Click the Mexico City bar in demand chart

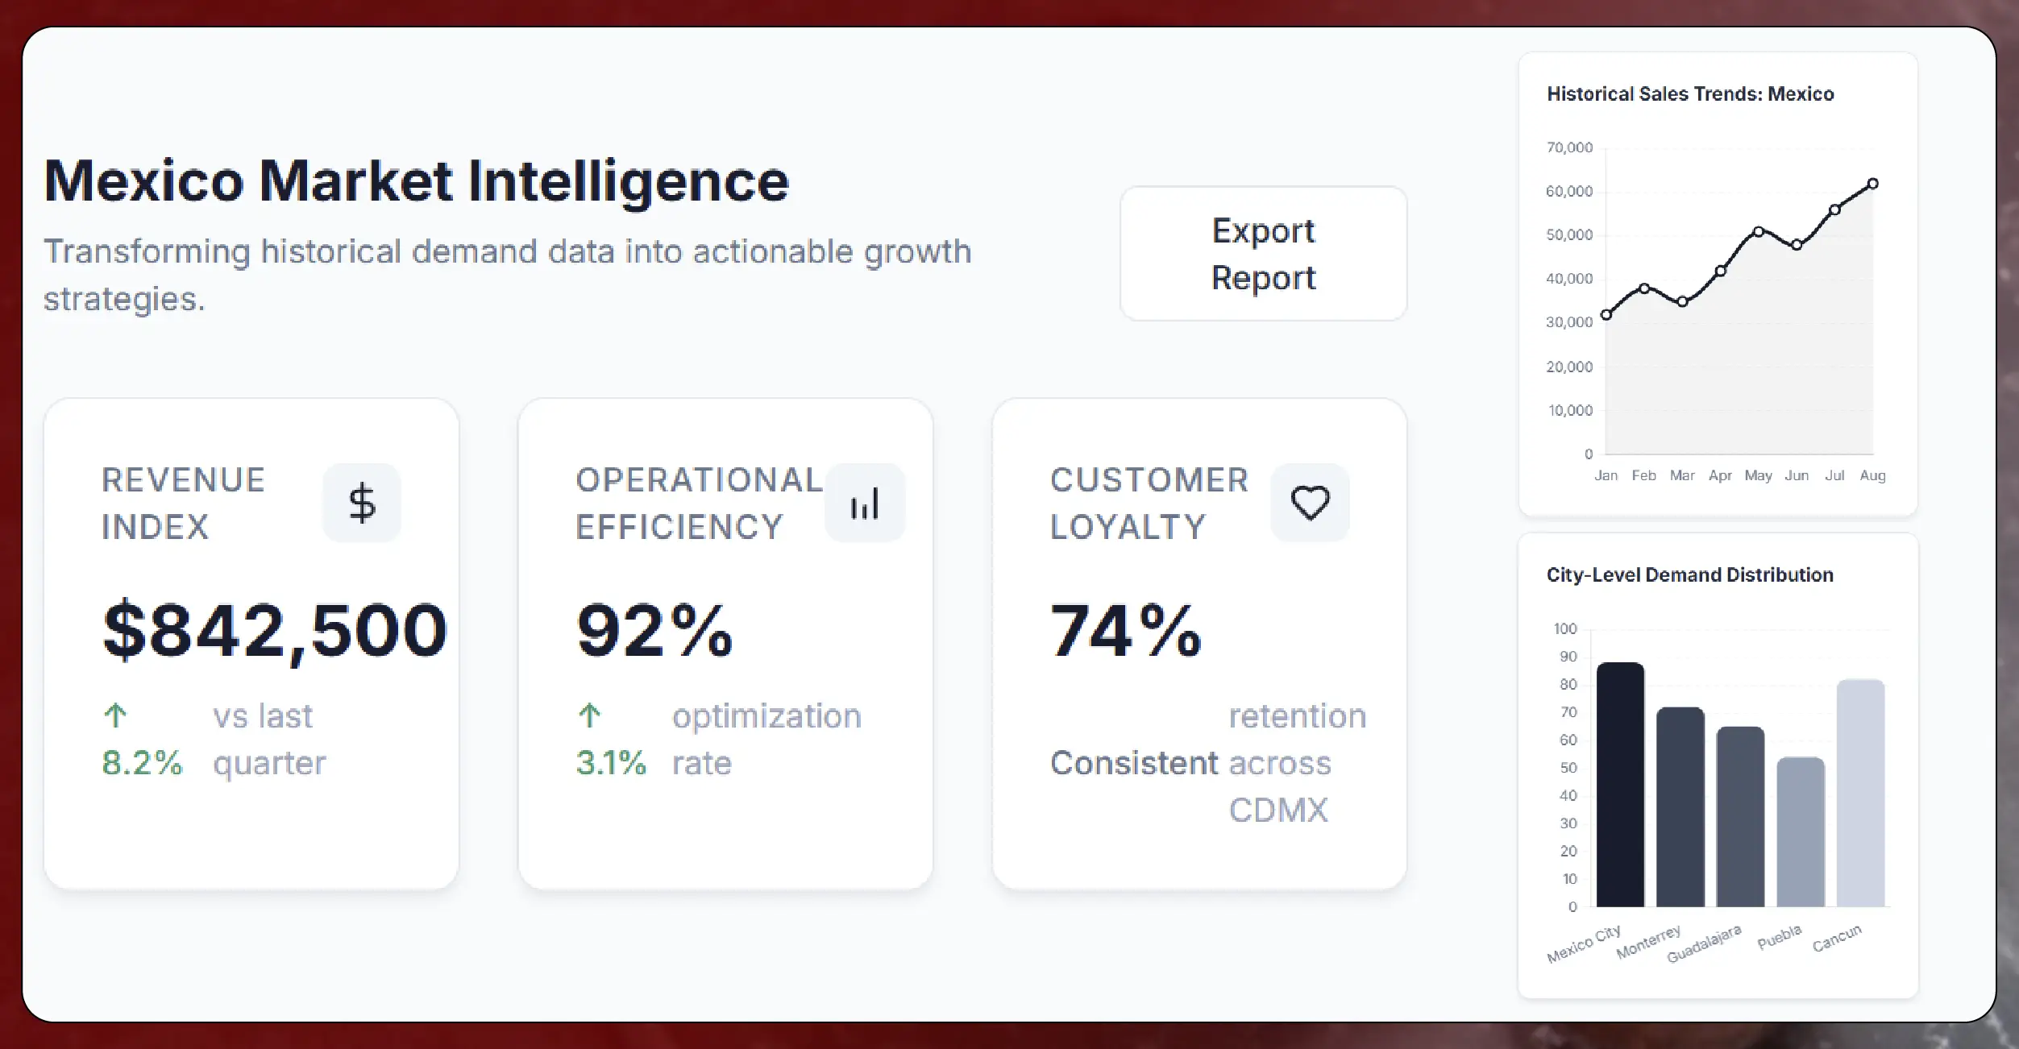tap(1620, 786)
